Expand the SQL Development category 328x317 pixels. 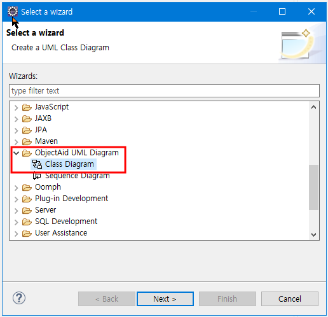pyautogui.click(x=17, y=222)
